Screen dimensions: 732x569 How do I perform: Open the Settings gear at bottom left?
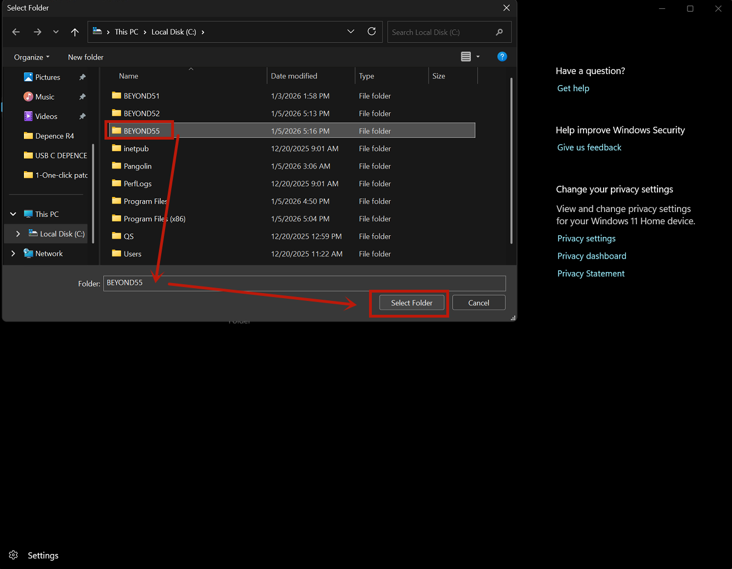point(14,555)
